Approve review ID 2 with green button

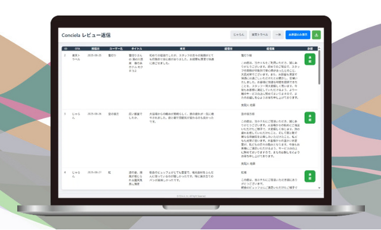click(x=310, y=59)
